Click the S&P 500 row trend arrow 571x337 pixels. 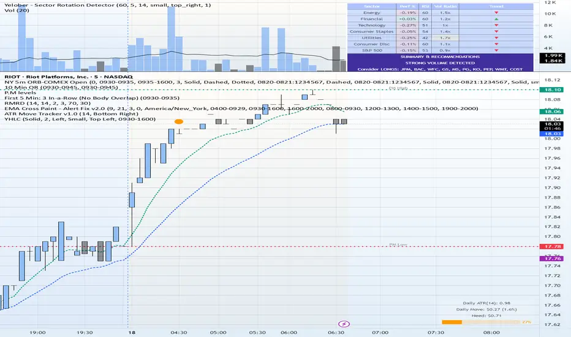click(x=496, y=50)
